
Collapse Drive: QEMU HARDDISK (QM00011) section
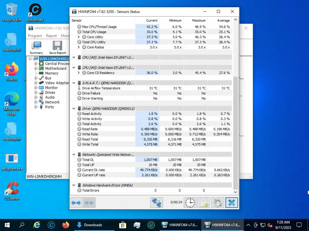point(74,108)
